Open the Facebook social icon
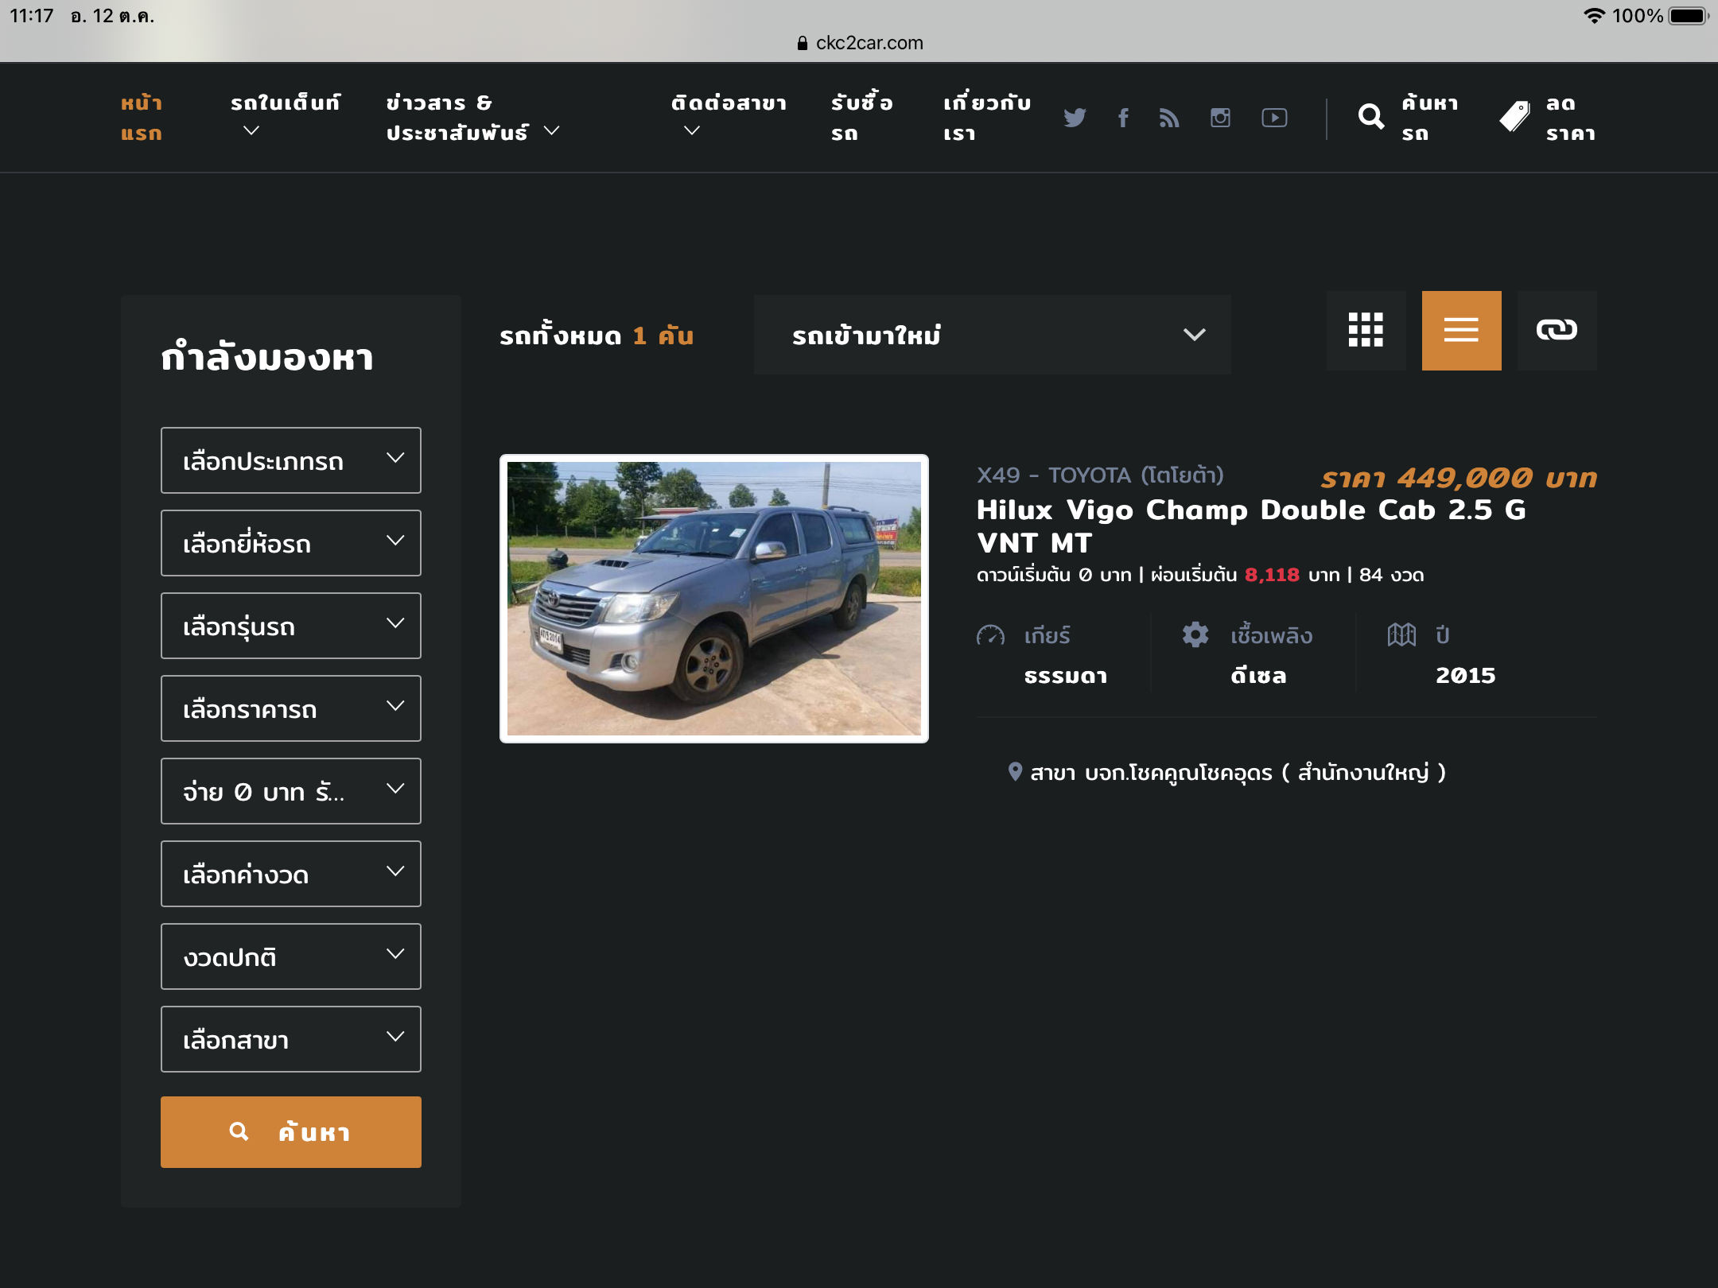This screenshot has height=1288, width=1718. [1123, 118]
